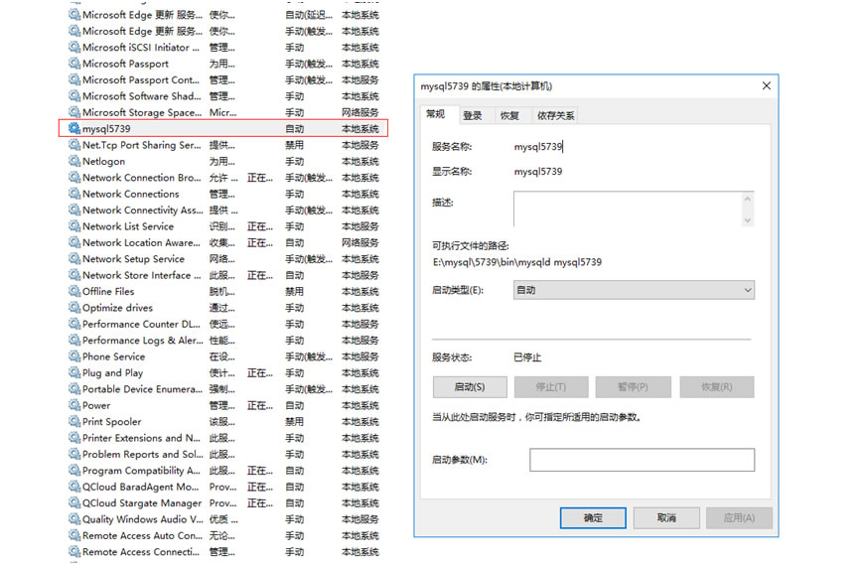Select the Netlogon service gear icon
This screenshot has height=565, width=863.
[x=74, y=161]
